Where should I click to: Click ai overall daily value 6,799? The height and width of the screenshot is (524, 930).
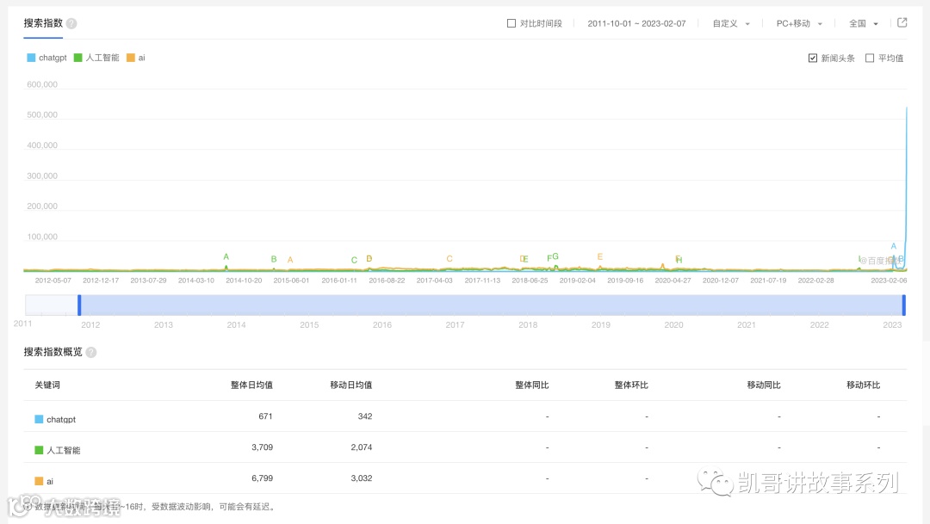click(262, 478)
